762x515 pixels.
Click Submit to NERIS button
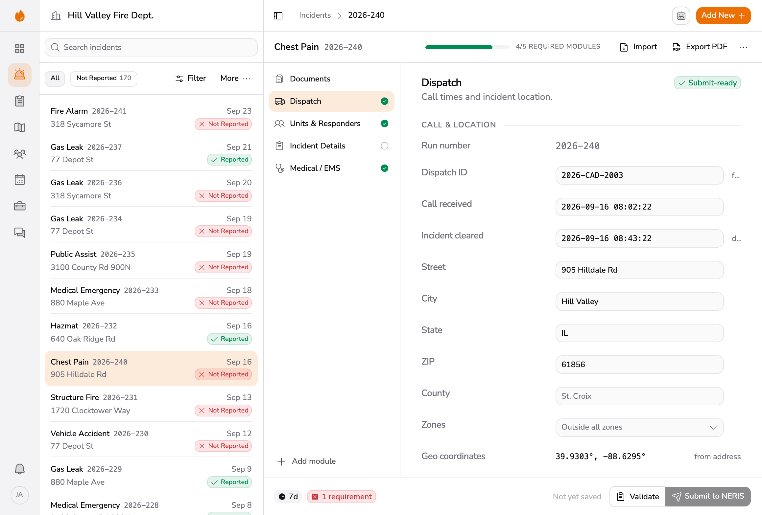point(708,497)
